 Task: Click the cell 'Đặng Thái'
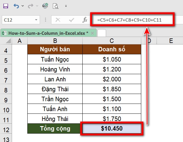point(55,89)
